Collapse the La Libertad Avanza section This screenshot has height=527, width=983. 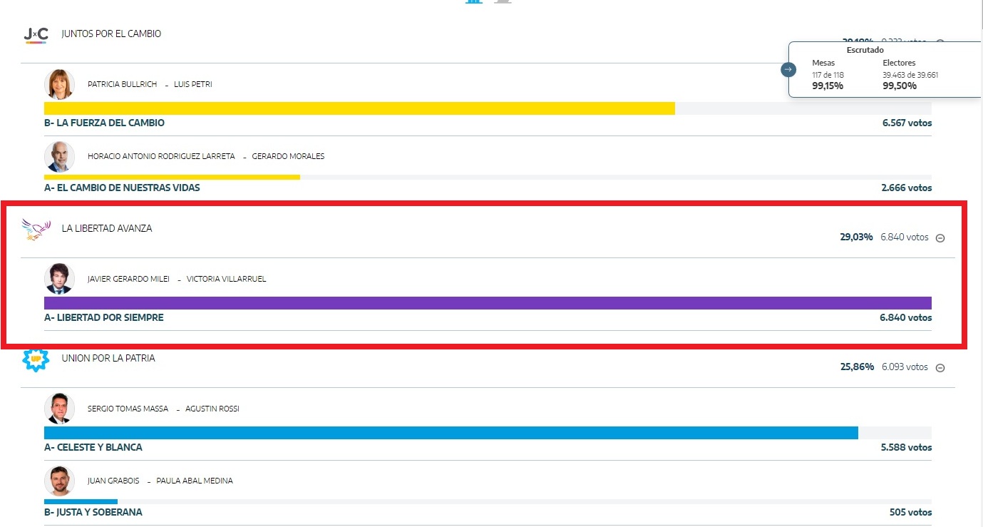coord(940,238)
